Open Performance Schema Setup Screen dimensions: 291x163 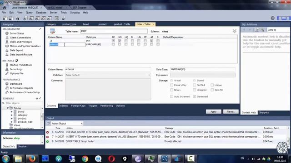pyautogui.click(x=25, y=92)
